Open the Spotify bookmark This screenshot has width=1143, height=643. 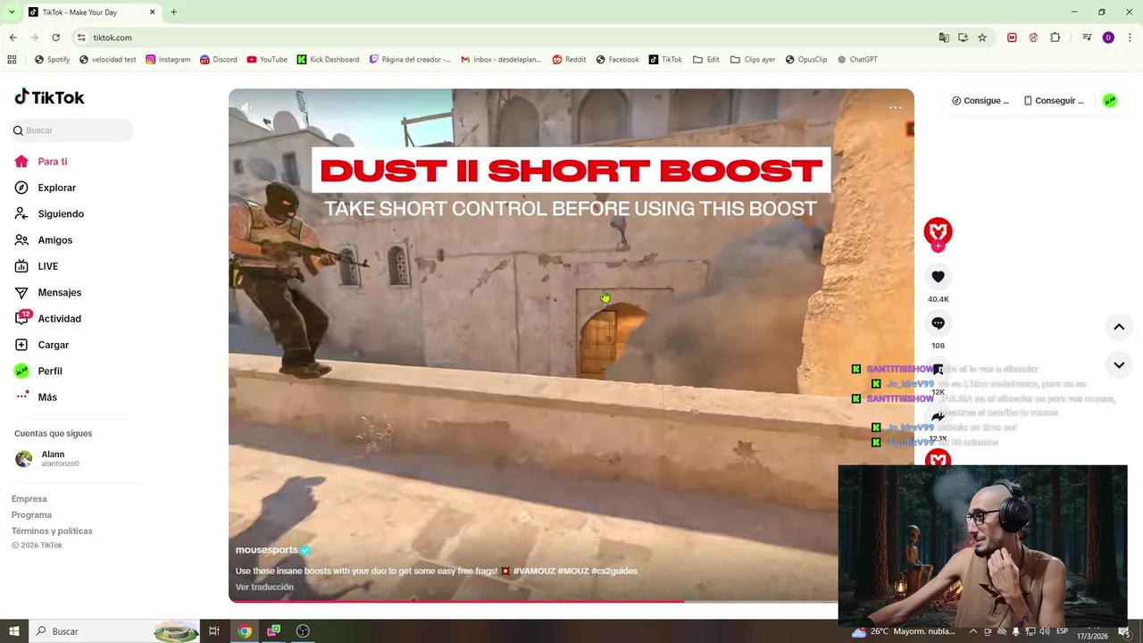coord(52,60)
